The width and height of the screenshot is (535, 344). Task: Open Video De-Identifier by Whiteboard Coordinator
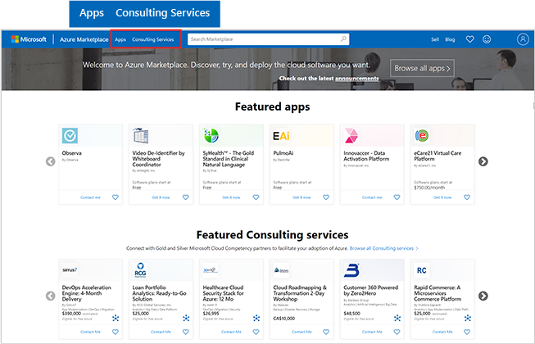coord(159,159)
